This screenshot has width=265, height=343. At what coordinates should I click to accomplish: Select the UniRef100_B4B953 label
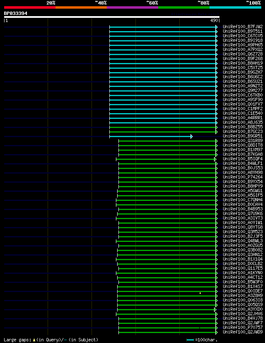pos(243,209)
